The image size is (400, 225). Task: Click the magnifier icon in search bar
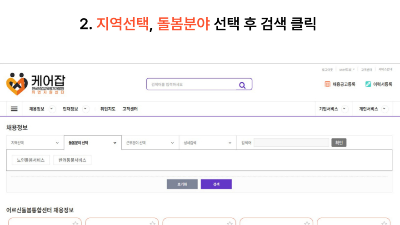click(242, 85)
